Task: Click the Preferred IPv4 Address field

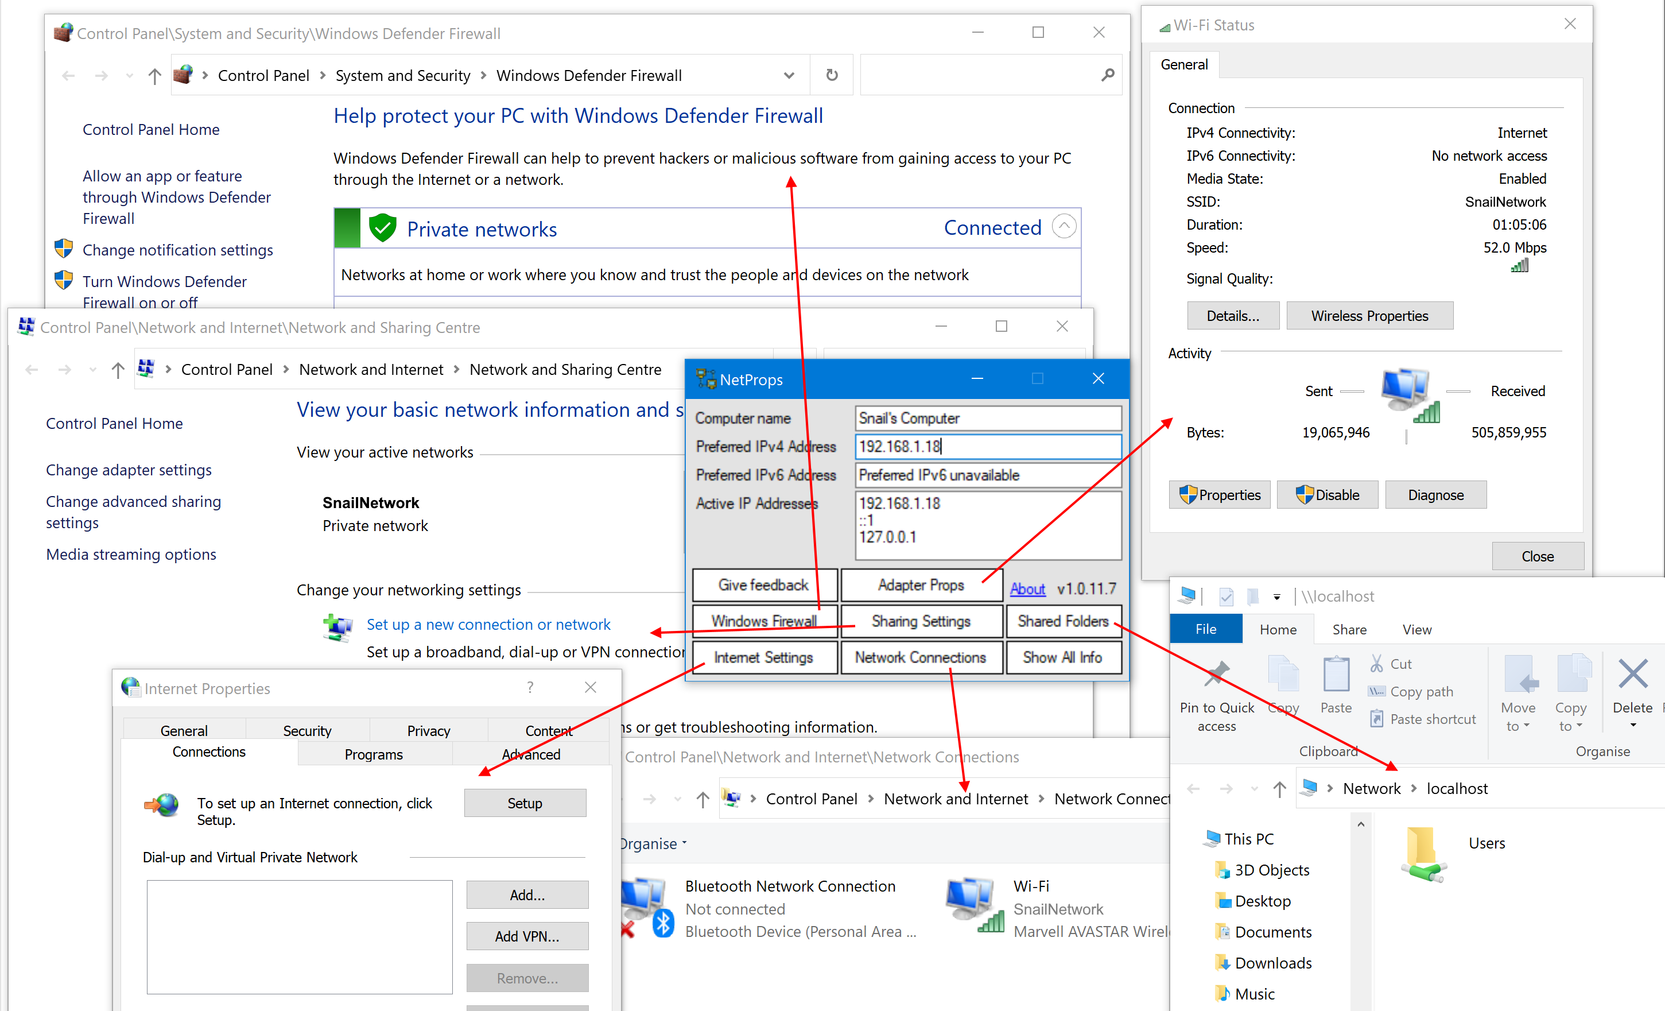Action: click(987, 447)
